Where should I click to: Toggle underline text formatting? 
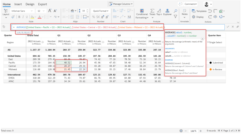[x=27, y=17]
